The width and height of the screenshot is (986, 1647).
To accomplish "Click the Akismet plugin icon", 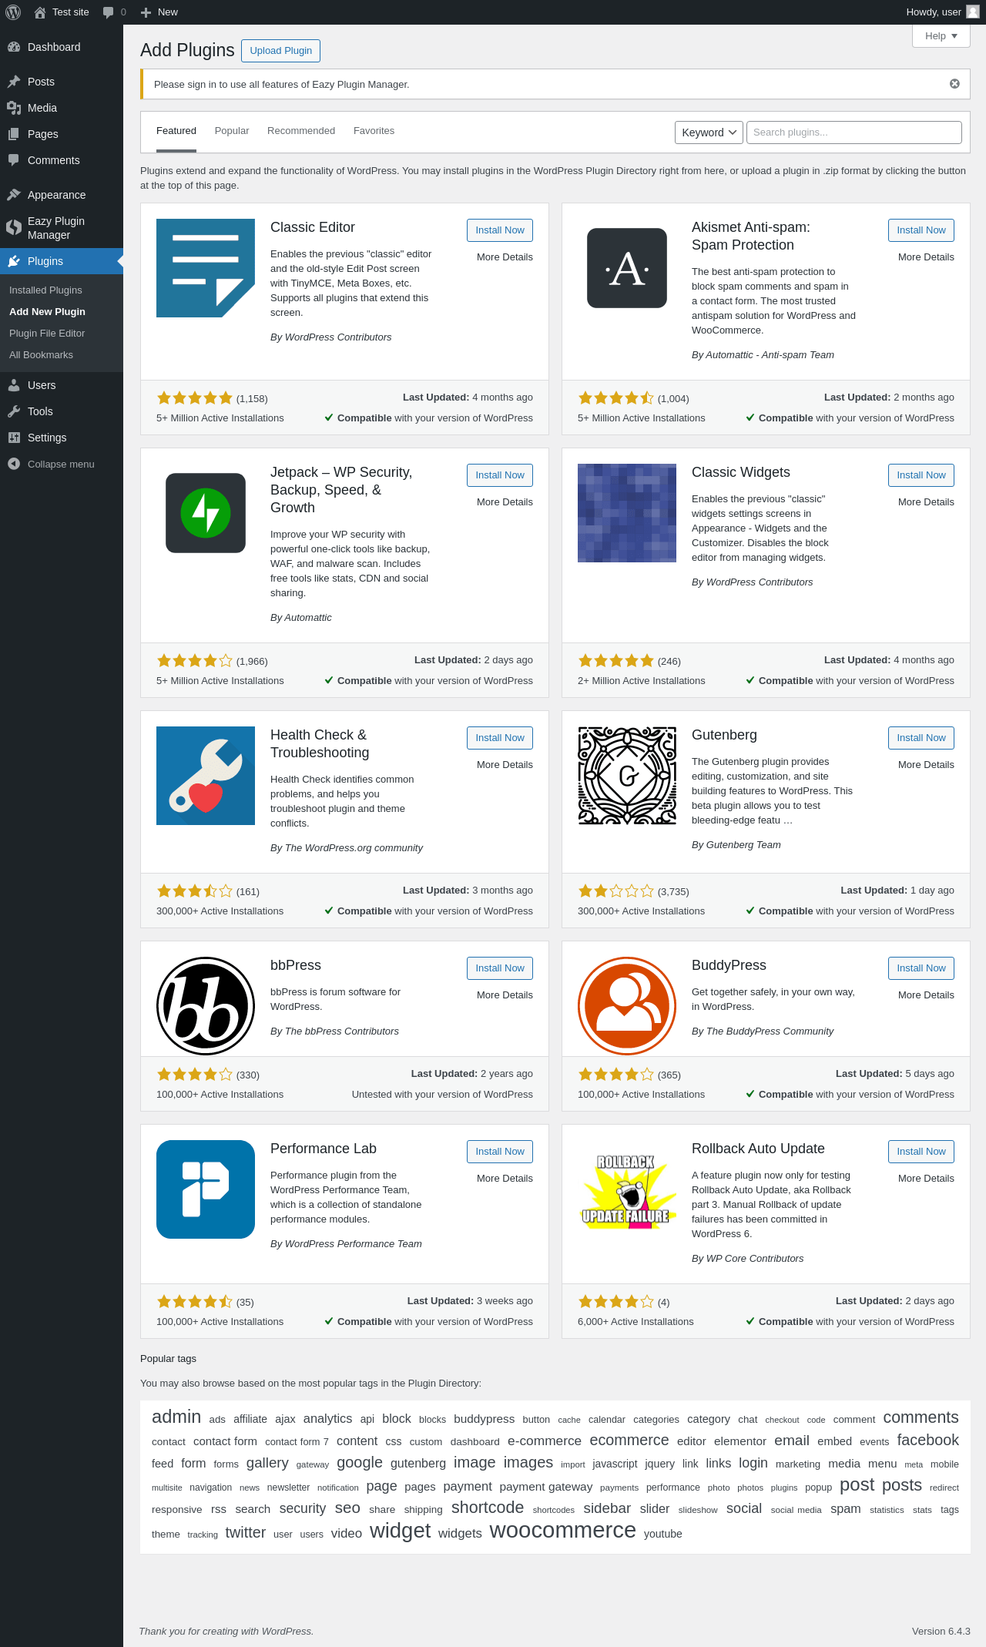I will tap(627, 268).
